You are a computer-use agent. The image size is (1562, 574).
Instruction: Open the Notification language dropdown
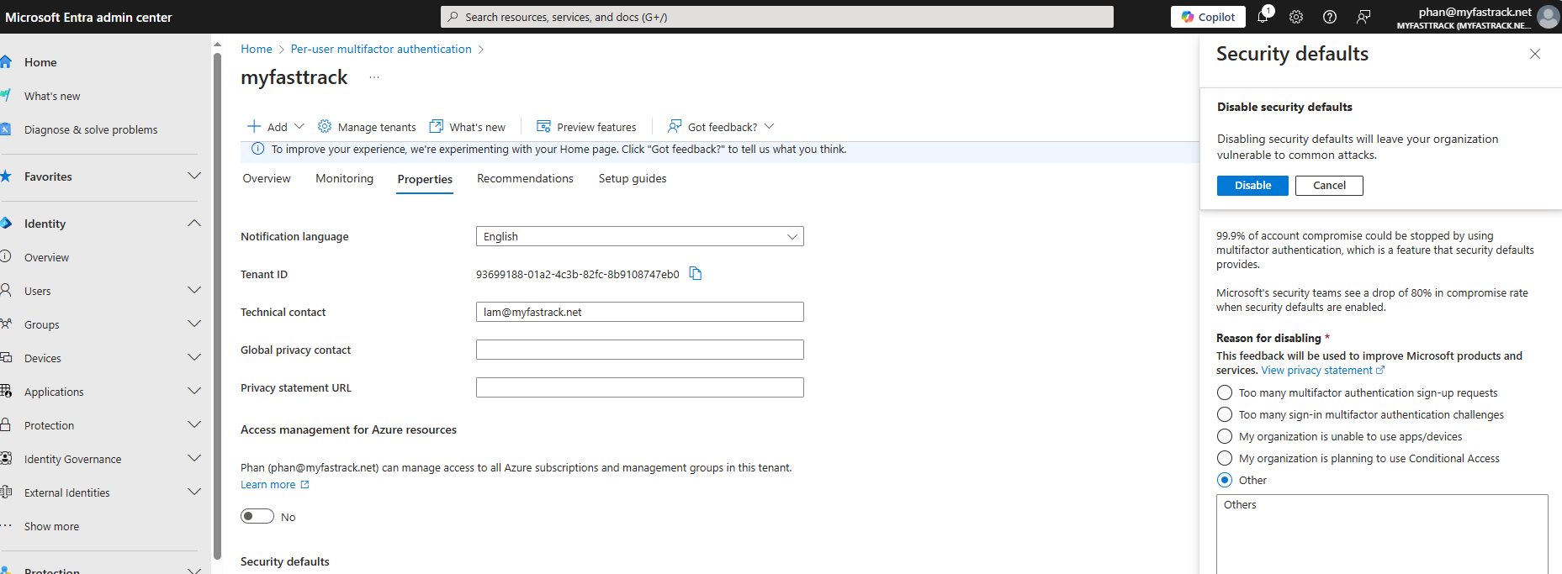639,236
